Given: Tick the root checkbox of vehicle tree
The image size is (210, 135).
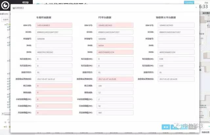Looking at the screenshot, I should pyautogui.click(x=8, y=25).
